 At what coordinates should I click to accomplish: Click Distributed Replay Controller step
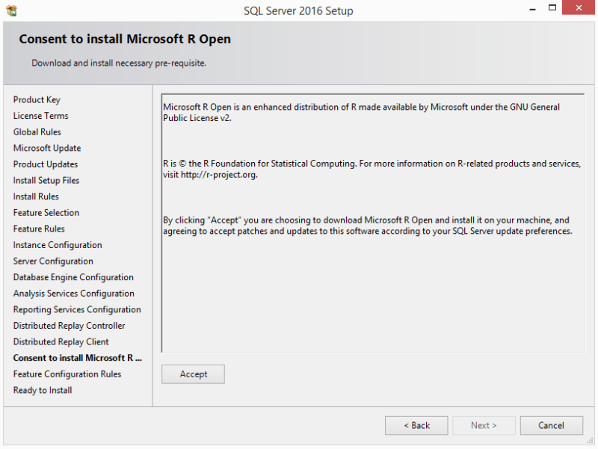69,326
